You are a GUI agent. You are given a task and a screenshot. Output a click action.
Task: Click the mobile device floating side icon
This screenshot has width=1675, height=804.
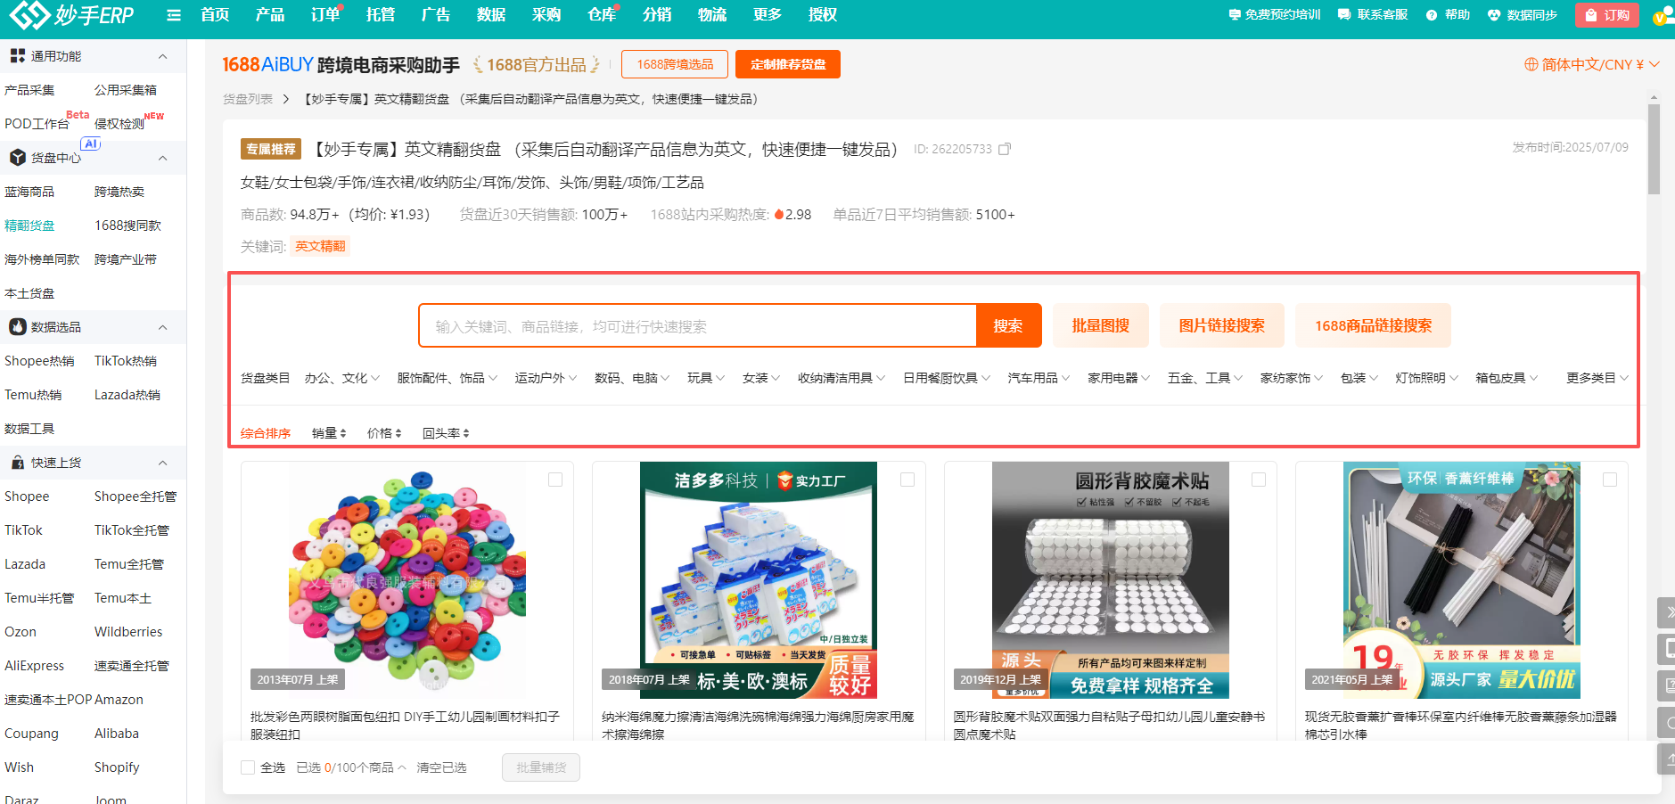pyautogui.click(x=1666, y=649)
